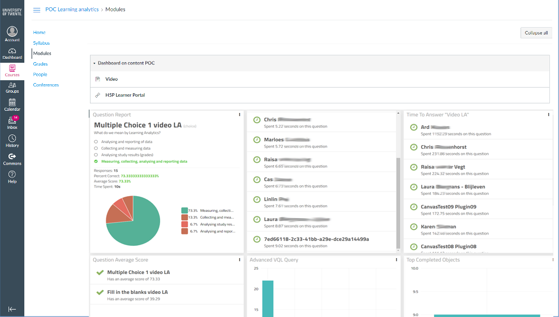This screenshot has width=559, height=317.
Task: Click the 'Cas' response row
Action: [321, 182]
